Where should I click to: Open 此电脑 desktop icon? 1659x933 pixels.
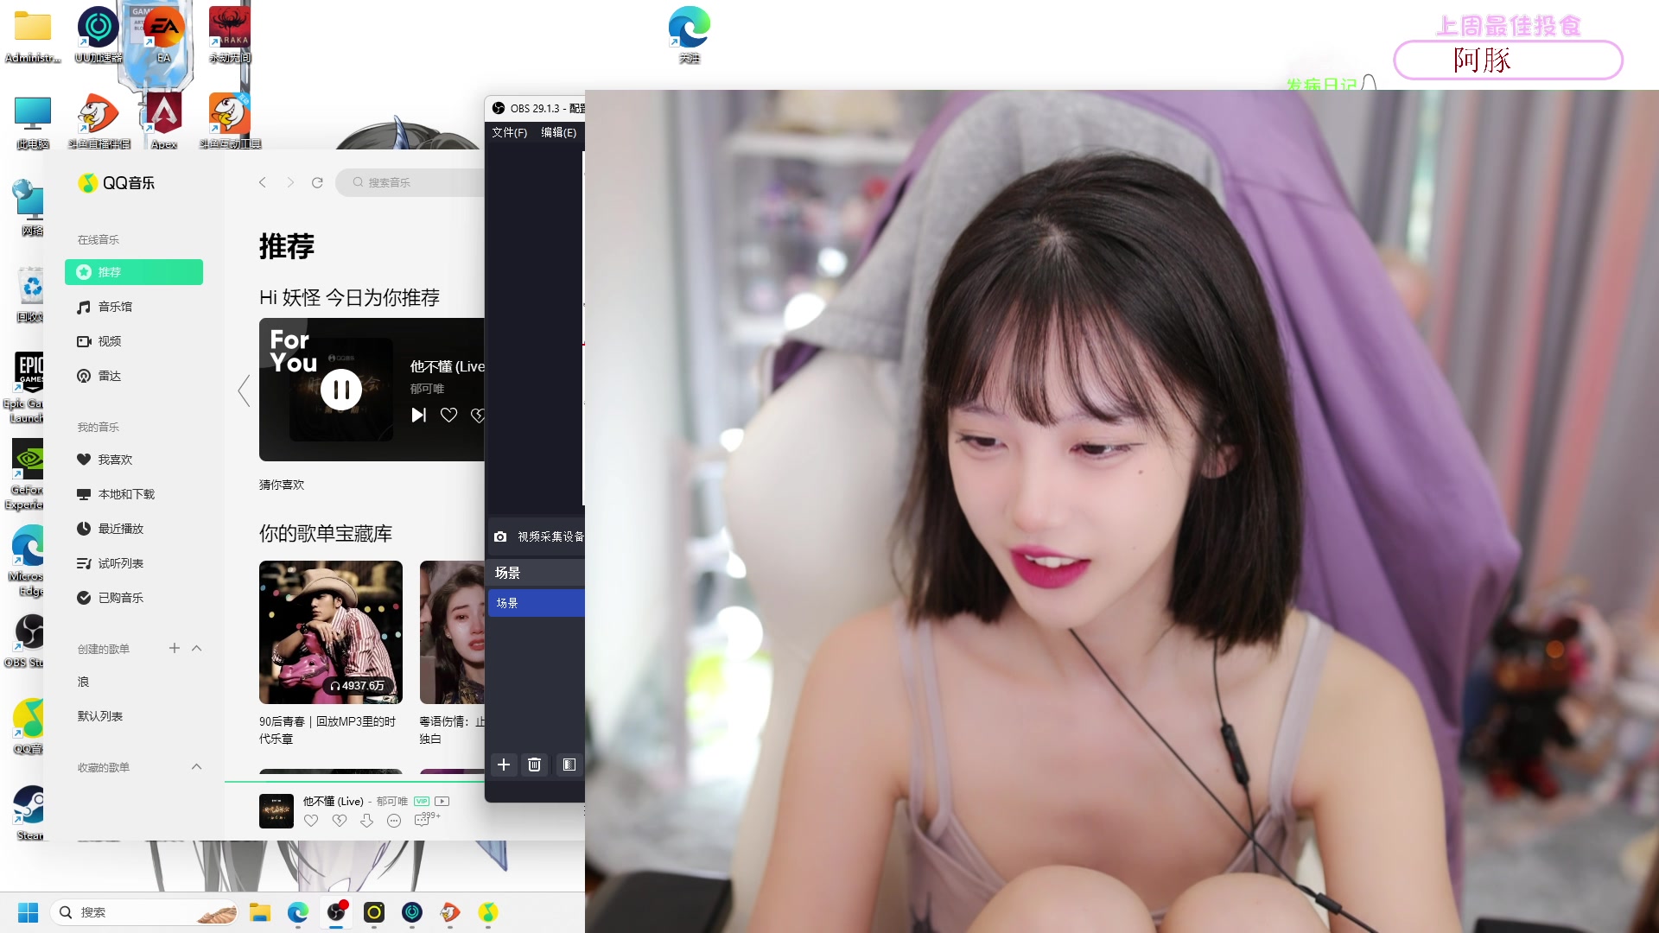coord(33,121)
